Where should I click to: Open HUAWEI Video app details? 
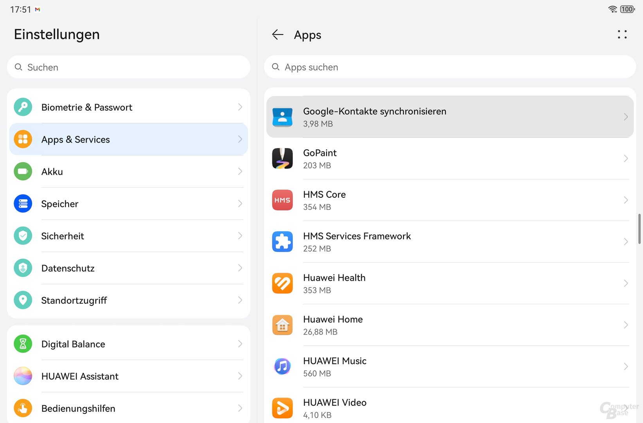point(450,406)
